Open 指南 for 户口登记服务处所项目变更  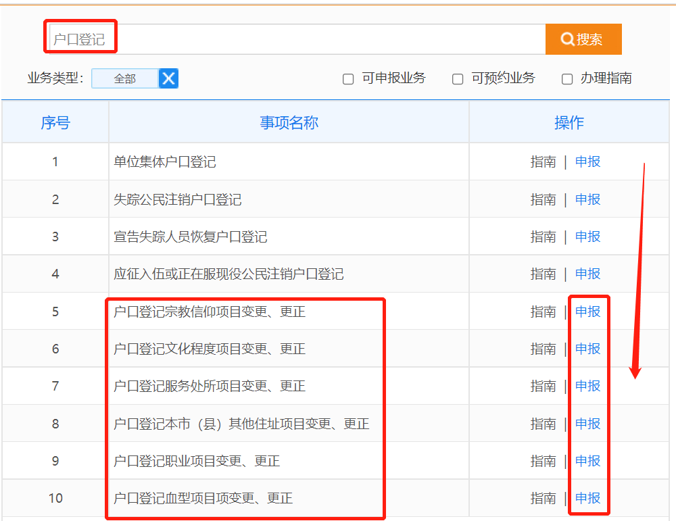[543, 386]
